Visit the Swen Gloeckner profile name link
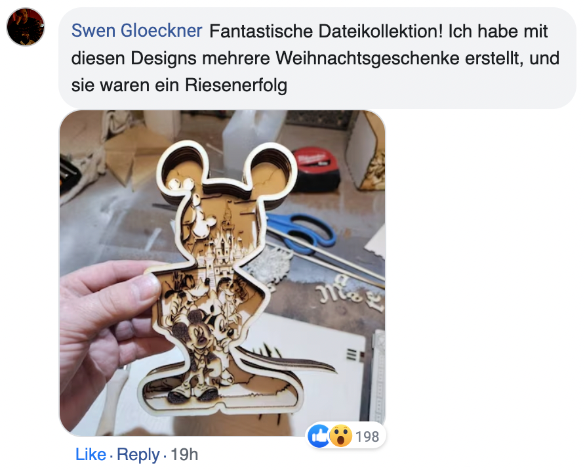This screenshot has width=585, height=470. [x=136, y=31]
